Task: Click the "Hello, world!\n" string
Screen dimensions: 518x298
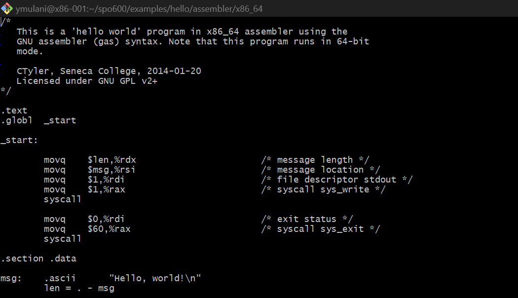Action: click(x=155, y=278)
